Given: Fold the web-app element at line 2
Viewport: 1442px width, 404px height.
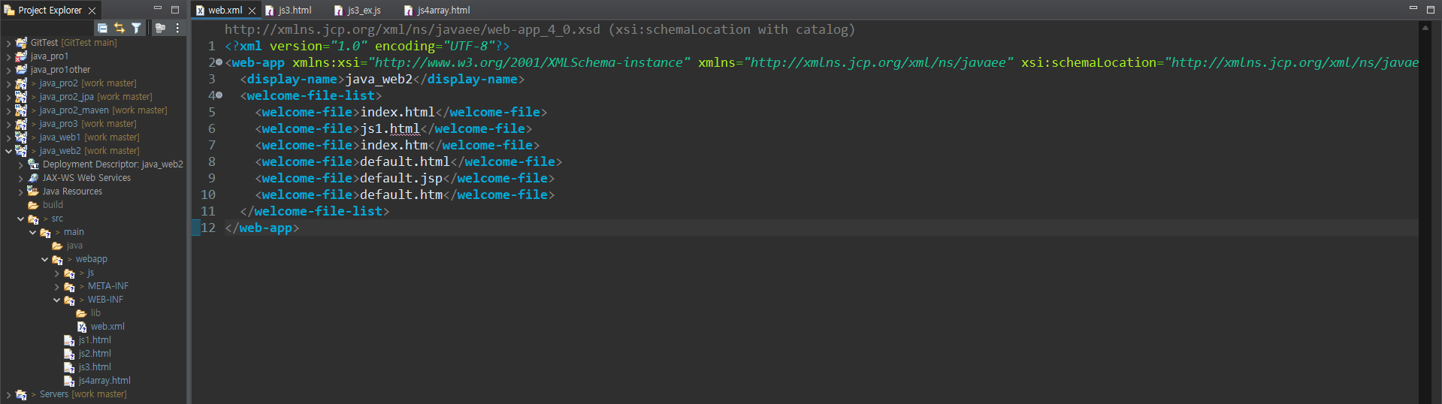Looking at the screenshot, I should [x=219, y=62].
